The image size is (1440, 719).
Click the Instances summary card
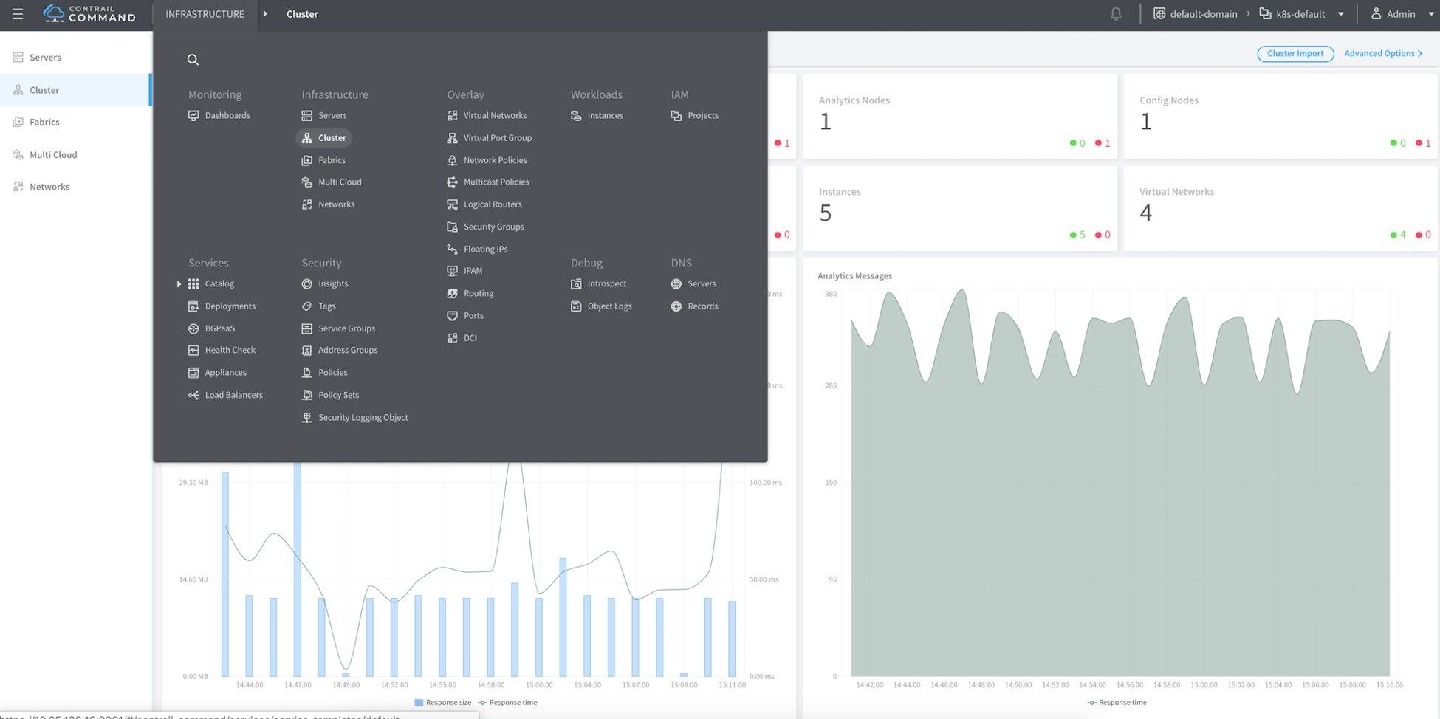[960, 208]
